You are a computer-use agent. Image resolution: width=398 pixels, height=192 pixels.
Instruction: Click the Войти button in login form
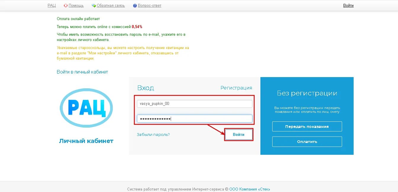[x=239, y=134]
